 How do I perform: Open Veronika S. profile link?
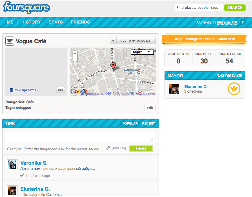click(34, 163)
